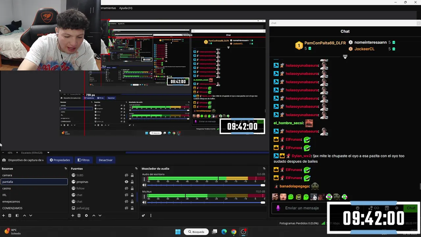The image size is (421, 237).
Task: Move scene down in Escenas toolbar
Action: [x=31, y=216]
